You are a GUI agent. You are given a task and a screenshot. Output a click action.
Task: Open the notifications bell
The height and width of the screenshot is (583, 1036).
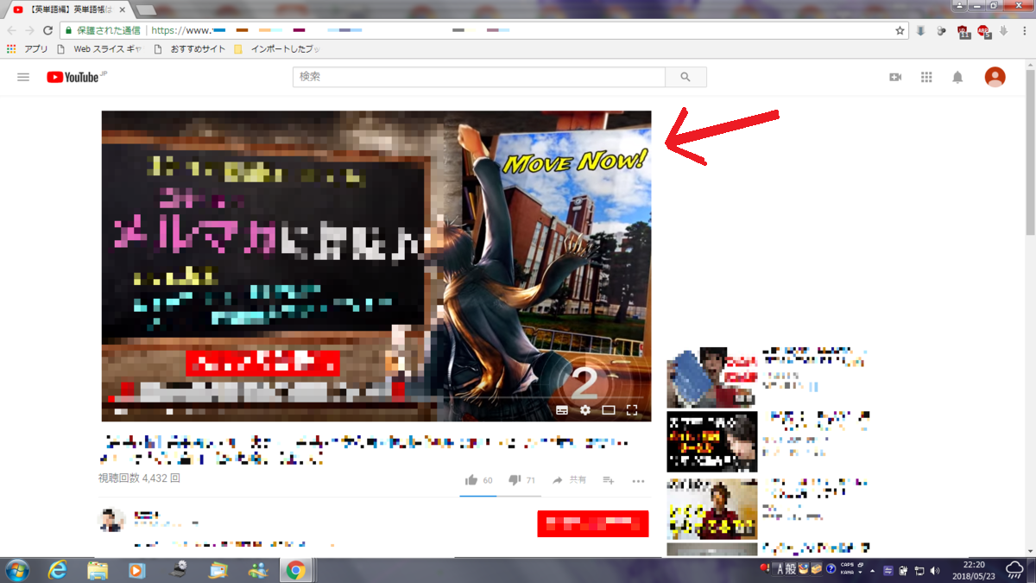point(957,77)
